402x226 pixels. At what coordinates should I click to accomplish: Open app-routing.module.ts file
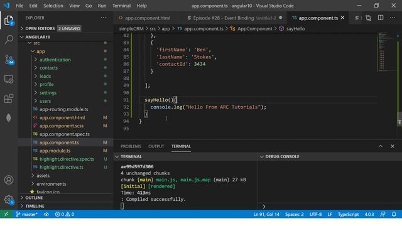65,109
